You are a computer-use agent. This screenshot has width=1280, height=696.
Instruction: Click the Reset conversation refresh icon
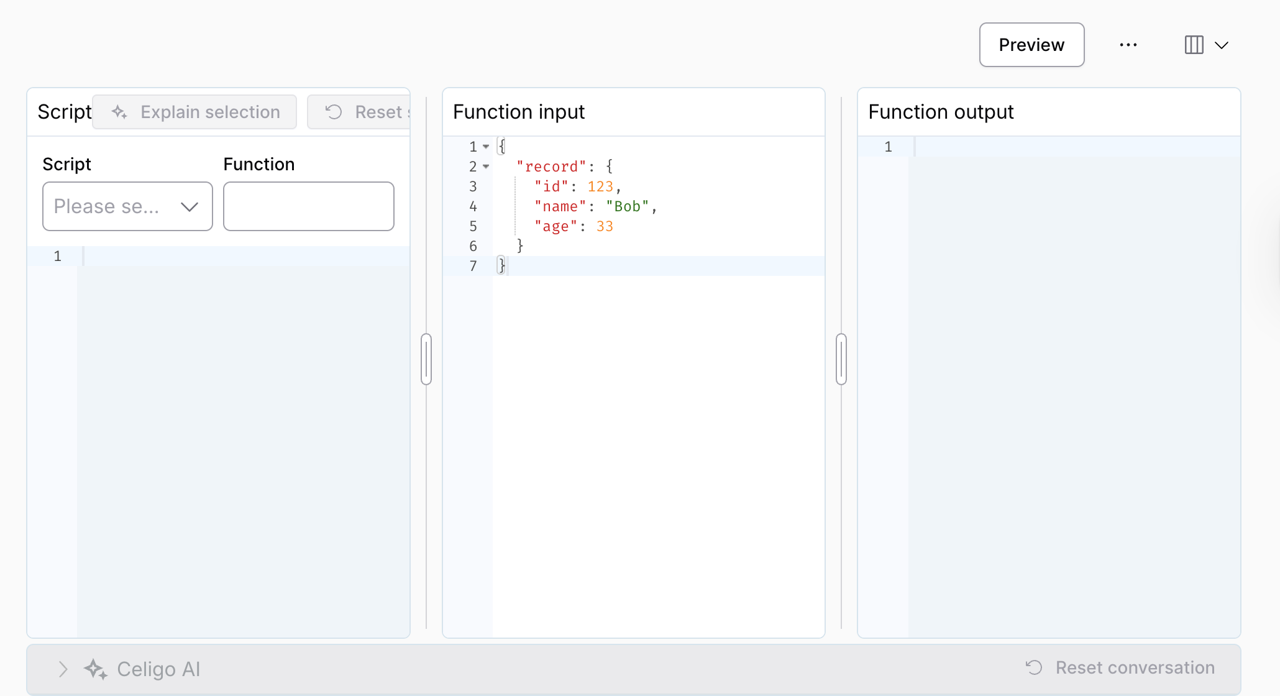coord(1034,667)
